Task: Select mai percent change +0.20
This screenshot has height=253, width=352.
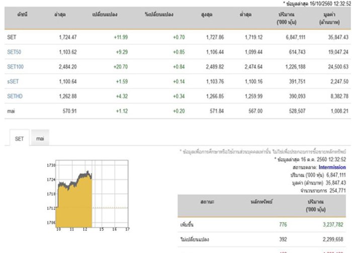Action: pyautogui.click(x=179, y=111)
